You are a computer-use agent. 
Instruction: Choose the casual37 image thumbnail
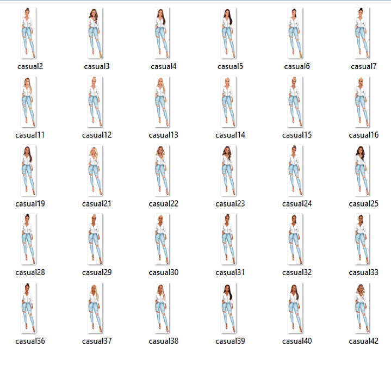point(95,308)
